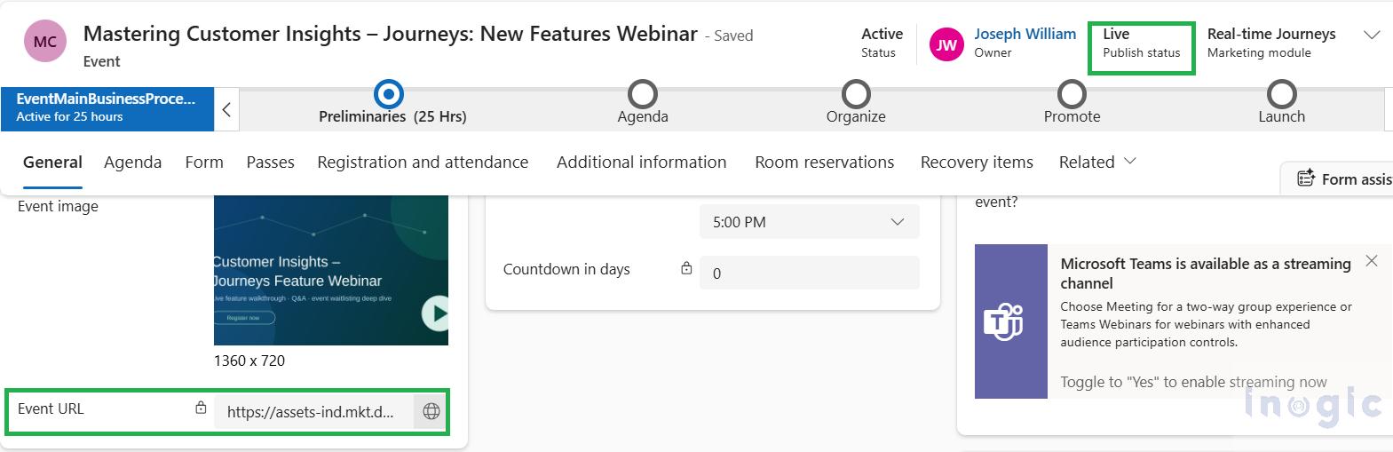Image resolution: width=1393 pixels, height=452 pixels.
Task: Select the Launch stage circle
Action: (x=1281, y=93)
